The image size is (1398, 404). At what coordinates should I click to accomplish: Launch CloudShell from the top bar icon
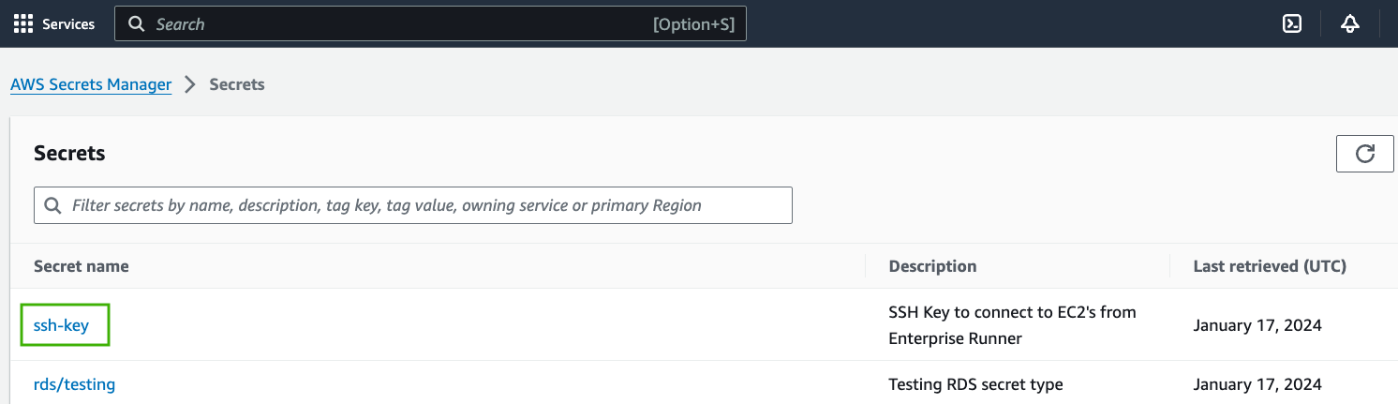(1292, 23)
